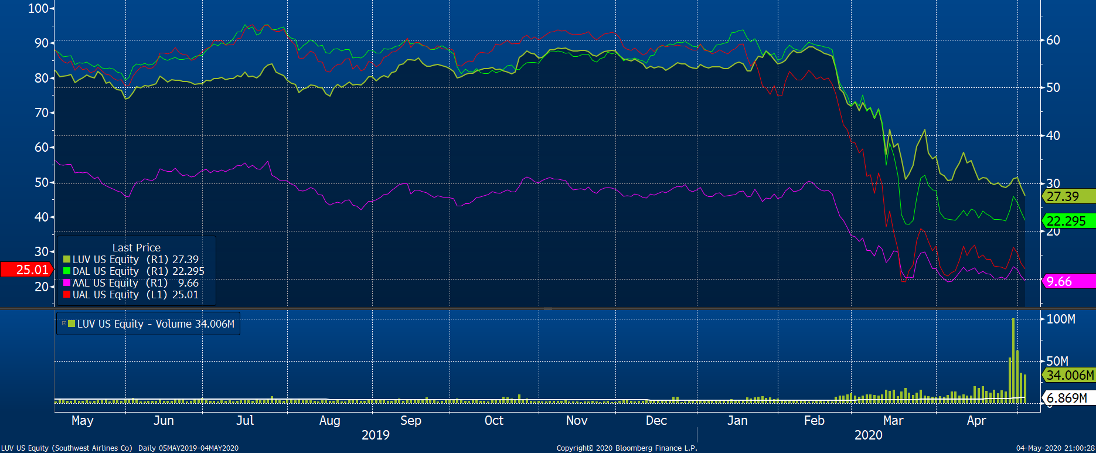This screenshot has height=453, width=1096.
Task: Click the '2020' year label below the time axis
Action: pos(869,435)
